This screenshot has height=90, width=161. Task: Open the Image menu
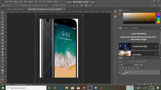15,1
